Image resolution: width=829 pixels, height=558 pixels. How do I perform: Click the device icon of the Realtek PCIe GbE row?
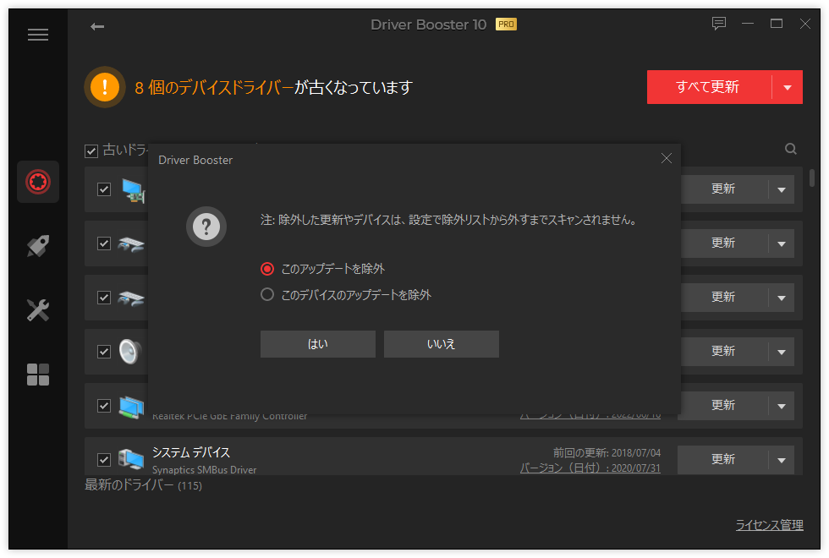131,407
